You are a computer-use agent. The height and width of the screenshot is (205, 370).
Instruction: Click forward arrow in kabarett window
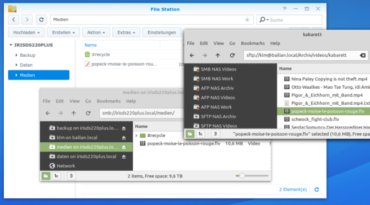click(205, 55)
